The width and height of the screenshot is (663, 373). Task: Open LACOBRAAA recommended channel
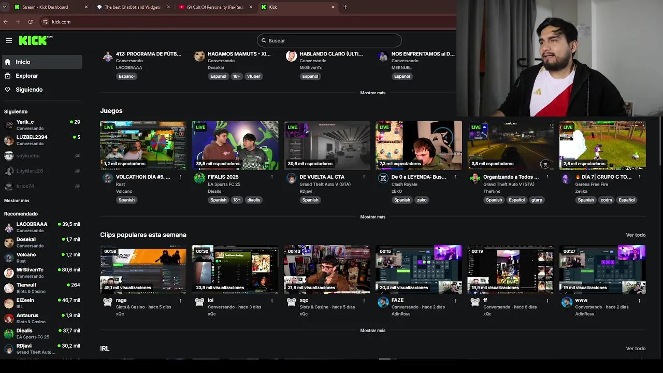[41, 227]
